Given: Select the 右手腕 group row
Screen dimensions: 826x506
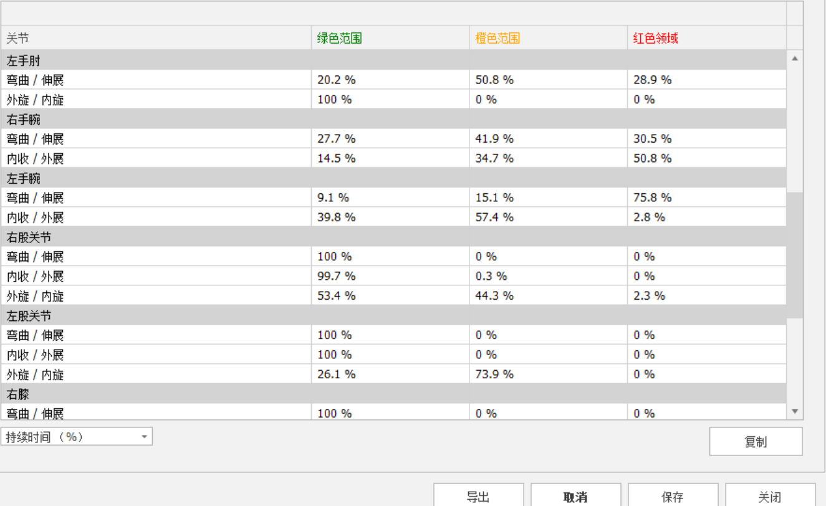Looking at the screenshot, I should [x=24, y=119].
